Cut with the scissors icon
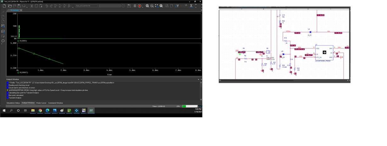 (x=31, y=6)
